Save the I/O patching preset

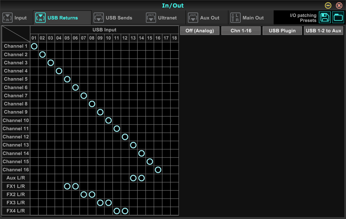click(325, 17)
